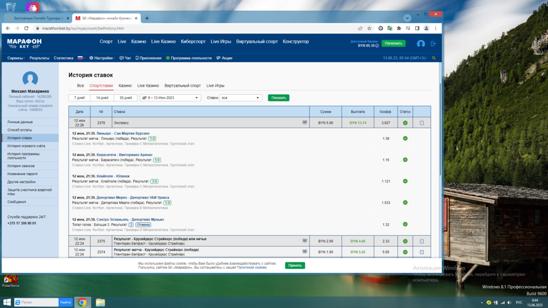Screen dimensions: 548x308
Task: Click the monitor icon in bet 2376 row
Action: (x=305, y=123)
